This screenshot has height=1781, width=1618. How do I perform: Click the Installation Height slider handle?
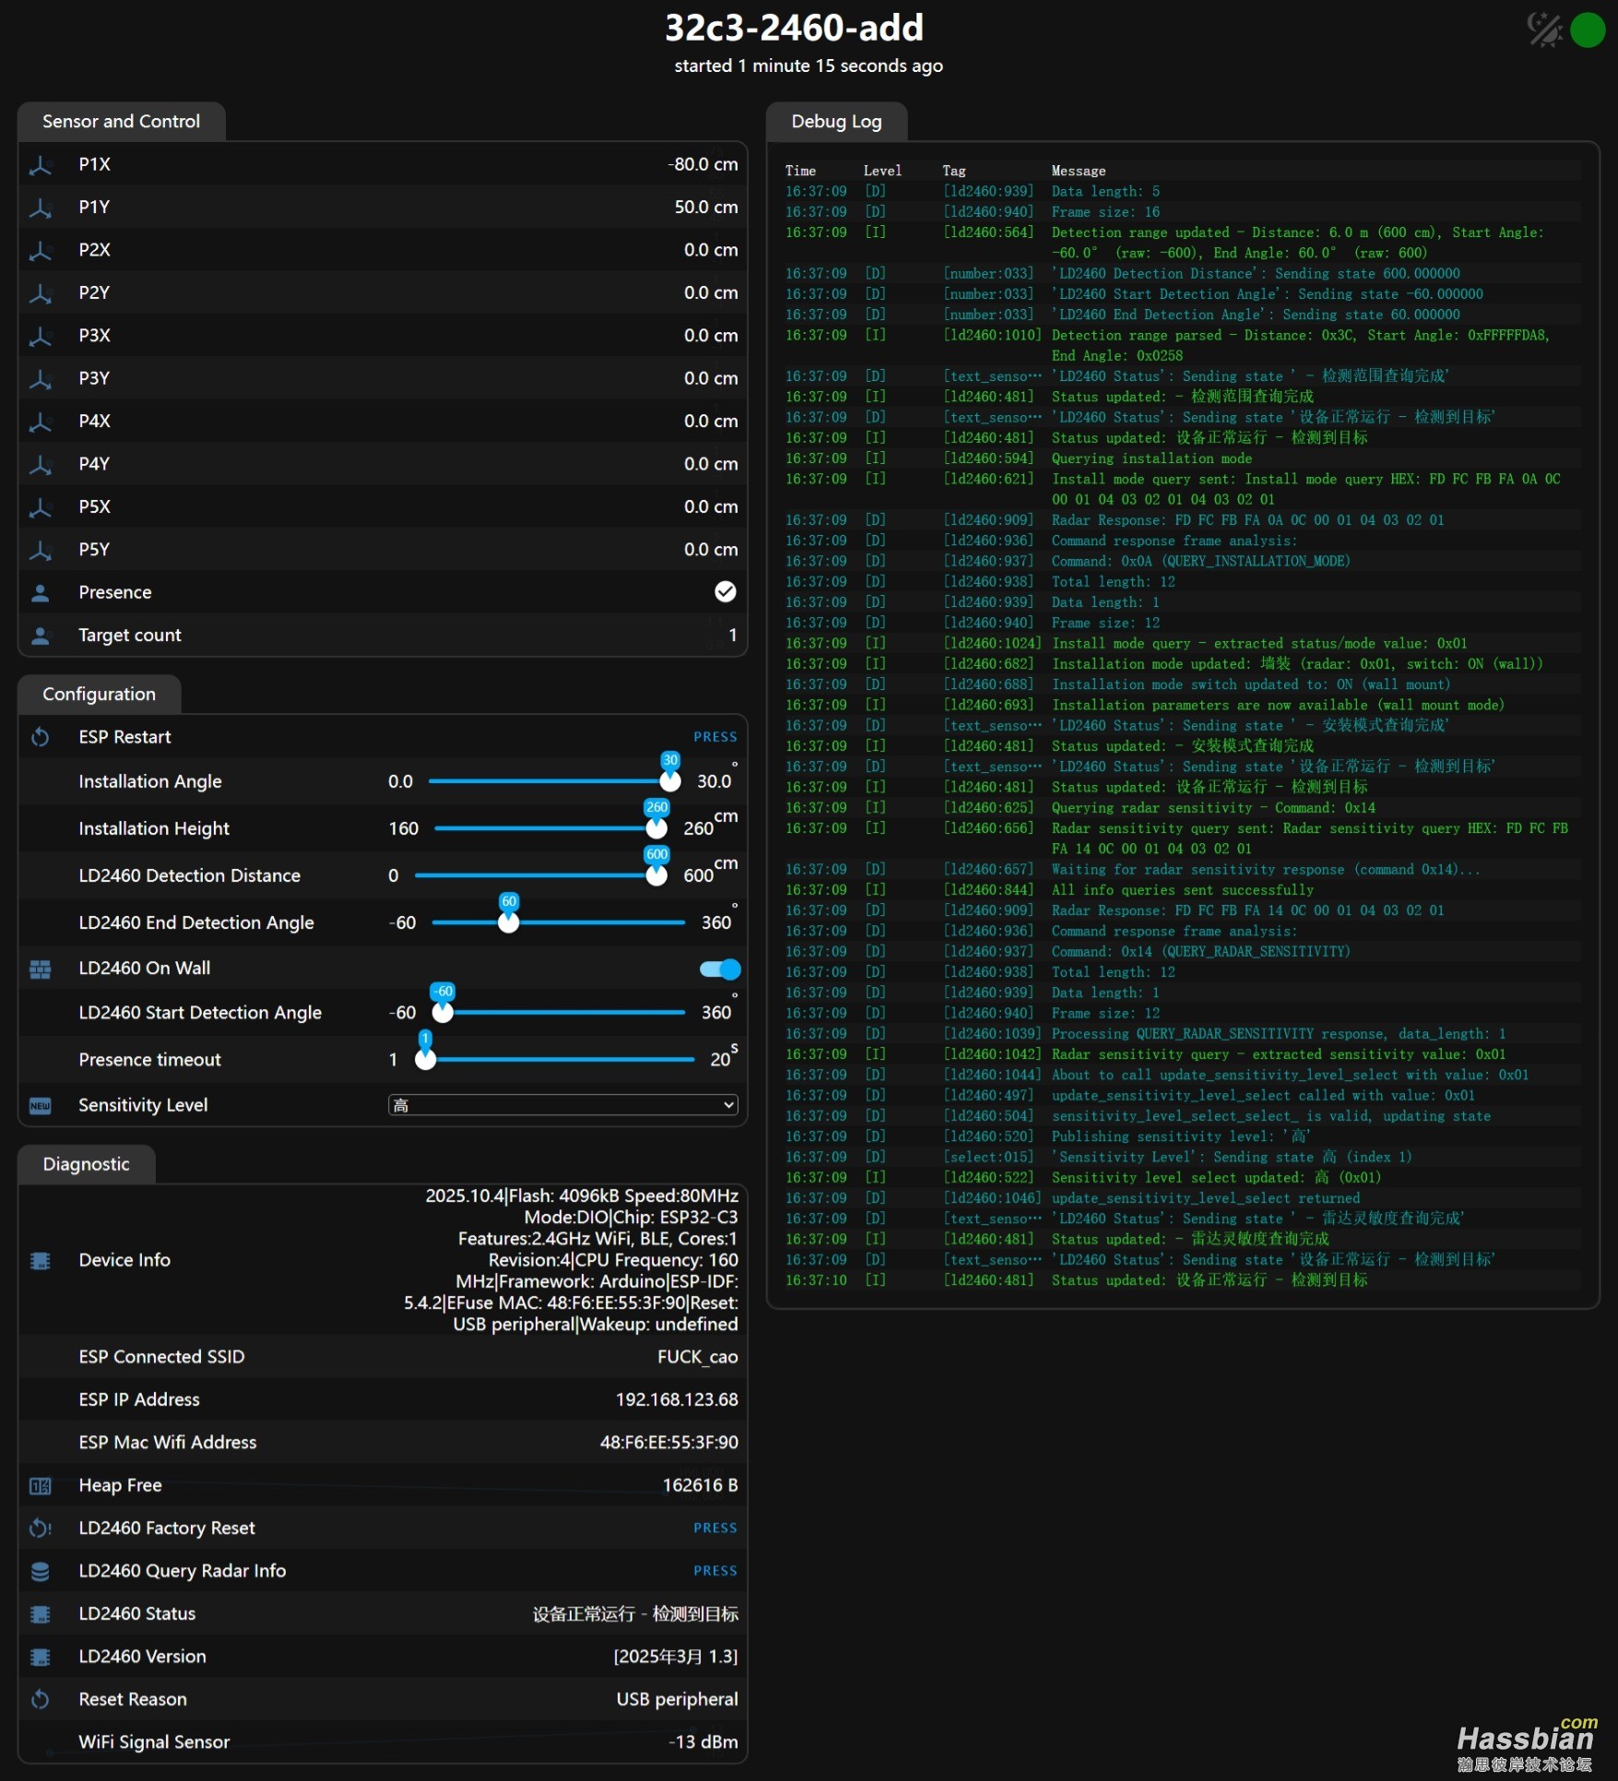656,828
